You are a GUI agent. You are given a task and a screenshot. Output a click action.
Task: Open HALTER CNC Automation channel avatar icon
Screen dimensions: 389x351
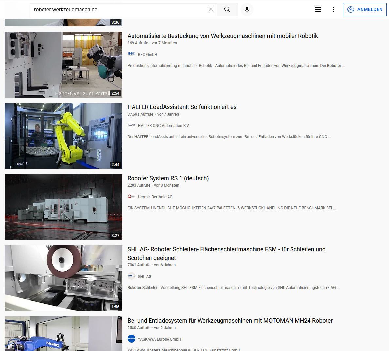point(131,125)
